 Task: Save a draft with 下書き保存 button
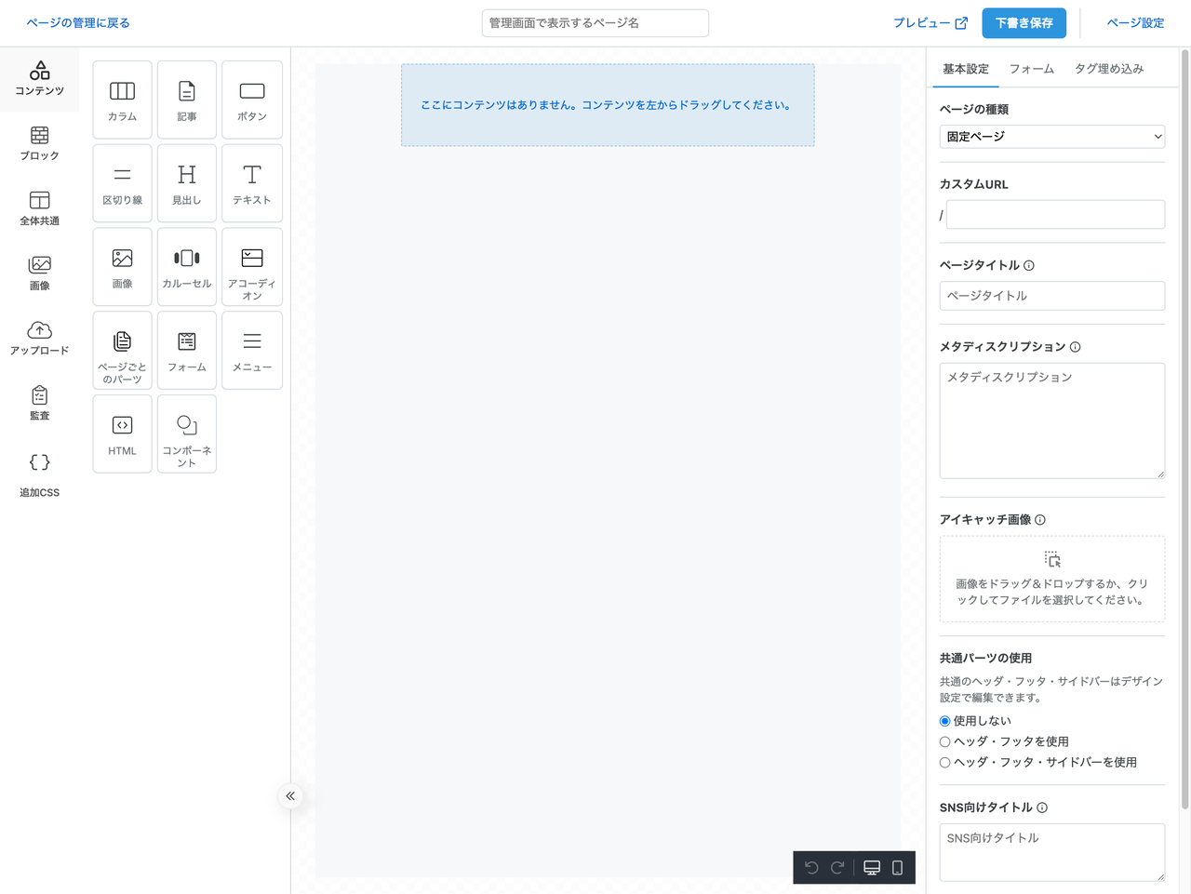pyautogui.click(x=1024, y=23)
